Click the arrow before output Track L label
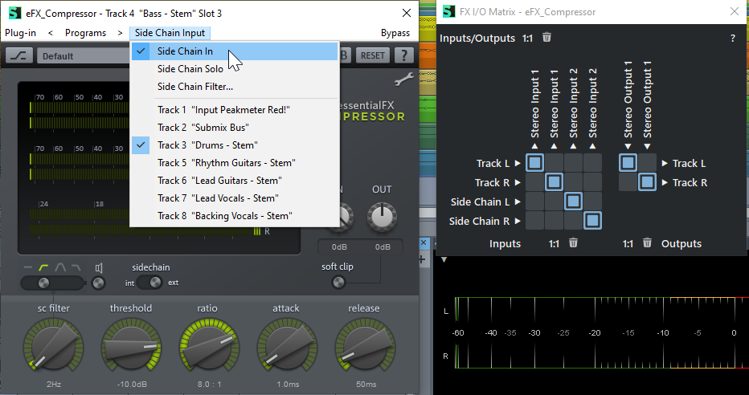 [x=665, y=163]
